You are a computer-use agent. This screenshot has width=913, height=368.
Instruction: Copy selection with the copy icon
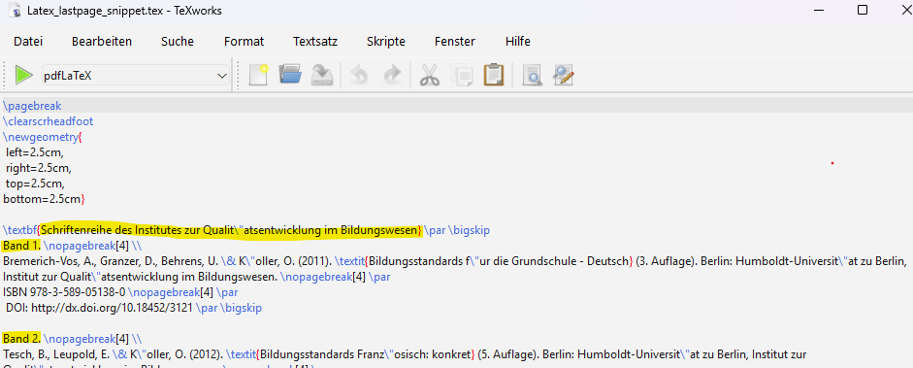coord(463,76)
